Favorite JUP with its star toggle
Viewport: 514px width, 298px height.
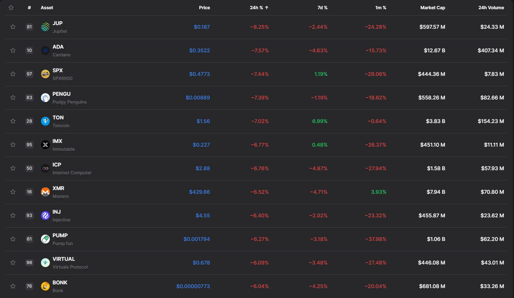13,27
